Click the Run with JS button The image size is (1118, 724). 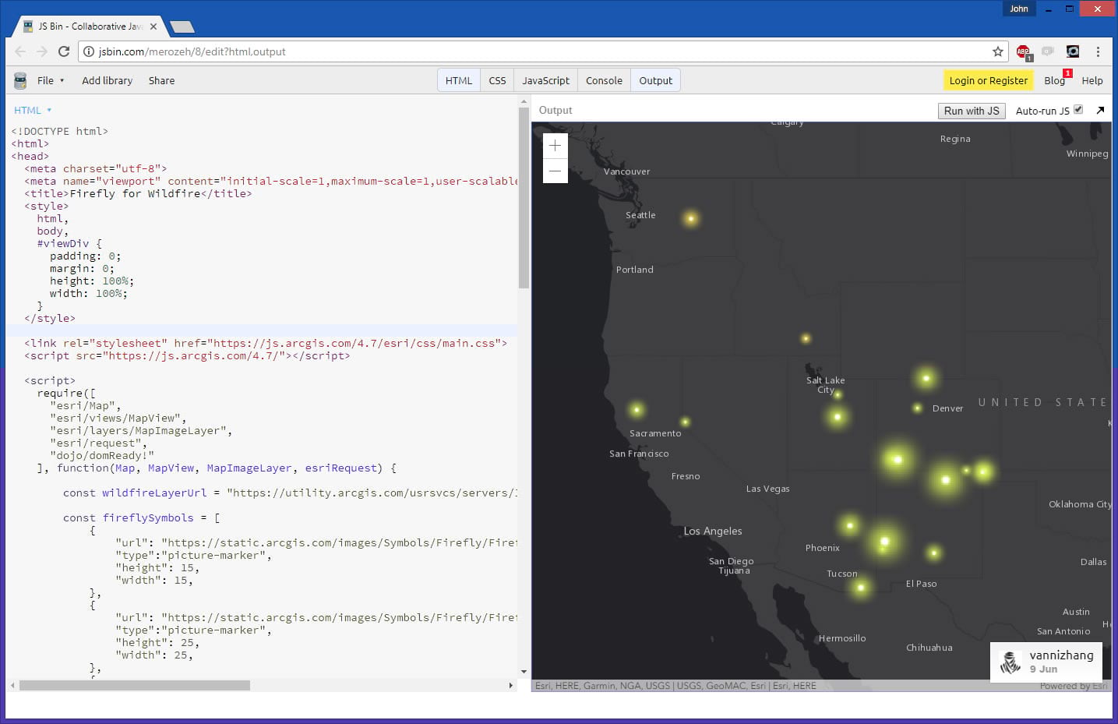click(x=972, y=111)
